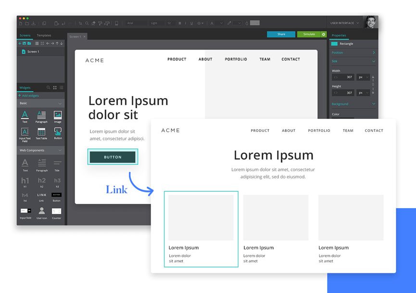This screenshot has width=416, height=293.
Task: Open the Width px unit dropdown
Action: [363, 77]
